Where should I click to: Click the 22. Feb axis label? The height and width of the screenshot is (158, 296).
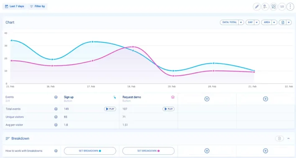(289, 87)
